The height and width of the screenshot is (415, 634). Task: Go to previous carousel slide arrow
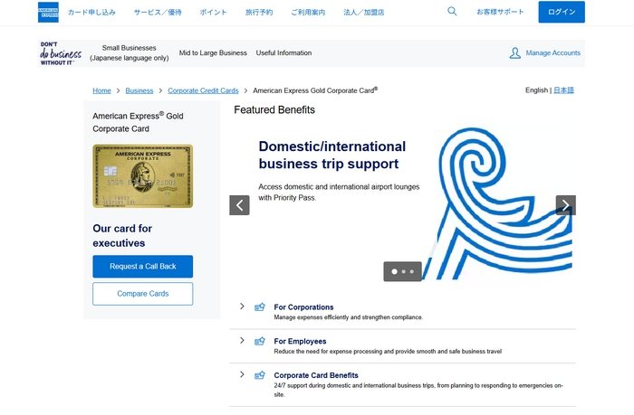coord(239,205)
